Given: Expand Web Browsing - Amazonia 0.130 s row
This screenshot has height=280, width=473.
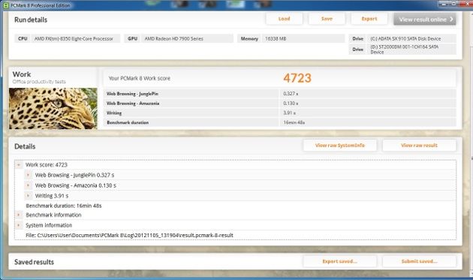Looking at the screenshot, I should point(28,185).
